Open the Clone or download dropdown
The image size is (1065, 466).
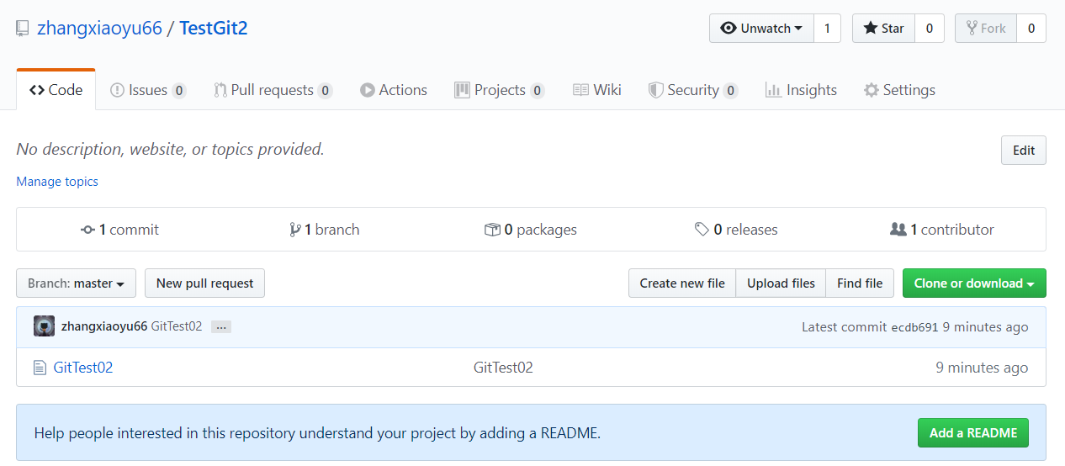[x=973, y=283]
